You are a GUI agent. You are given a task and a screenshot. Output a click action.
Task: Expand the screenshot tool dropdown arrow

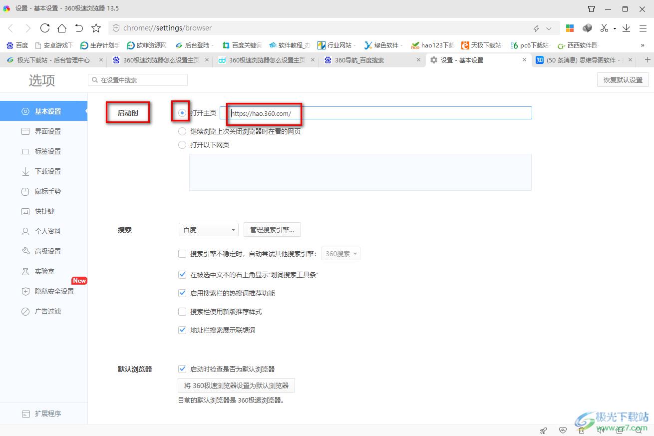pos(615,28)
